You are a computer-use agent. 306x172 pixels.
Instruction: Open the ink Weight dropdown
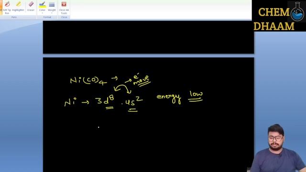click(x=52, y=8)
